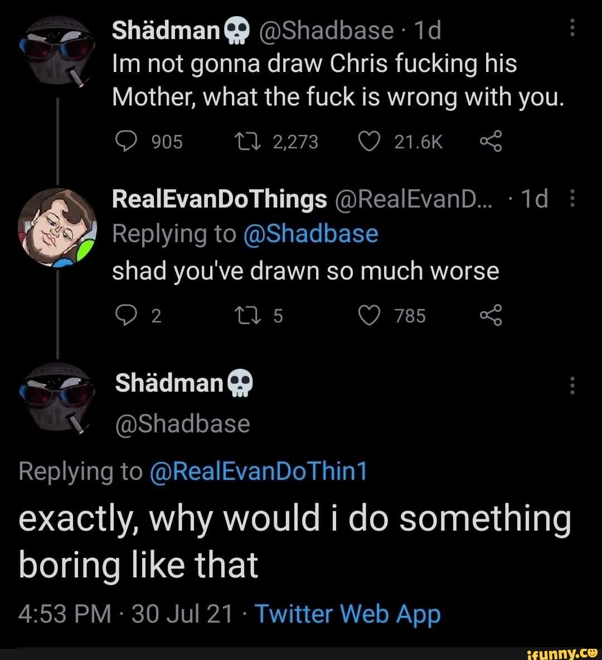Open the @Shadbase mention link in reply

click(311, 234)
